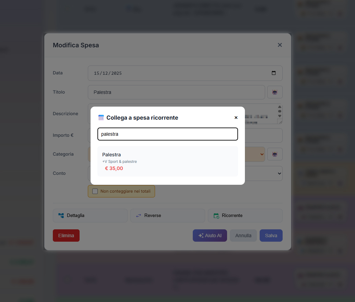The height and width of the screenshot is (302, 355).
Task: Click the Titolo field containing Palestra
Action: click(x=176, y=92)
